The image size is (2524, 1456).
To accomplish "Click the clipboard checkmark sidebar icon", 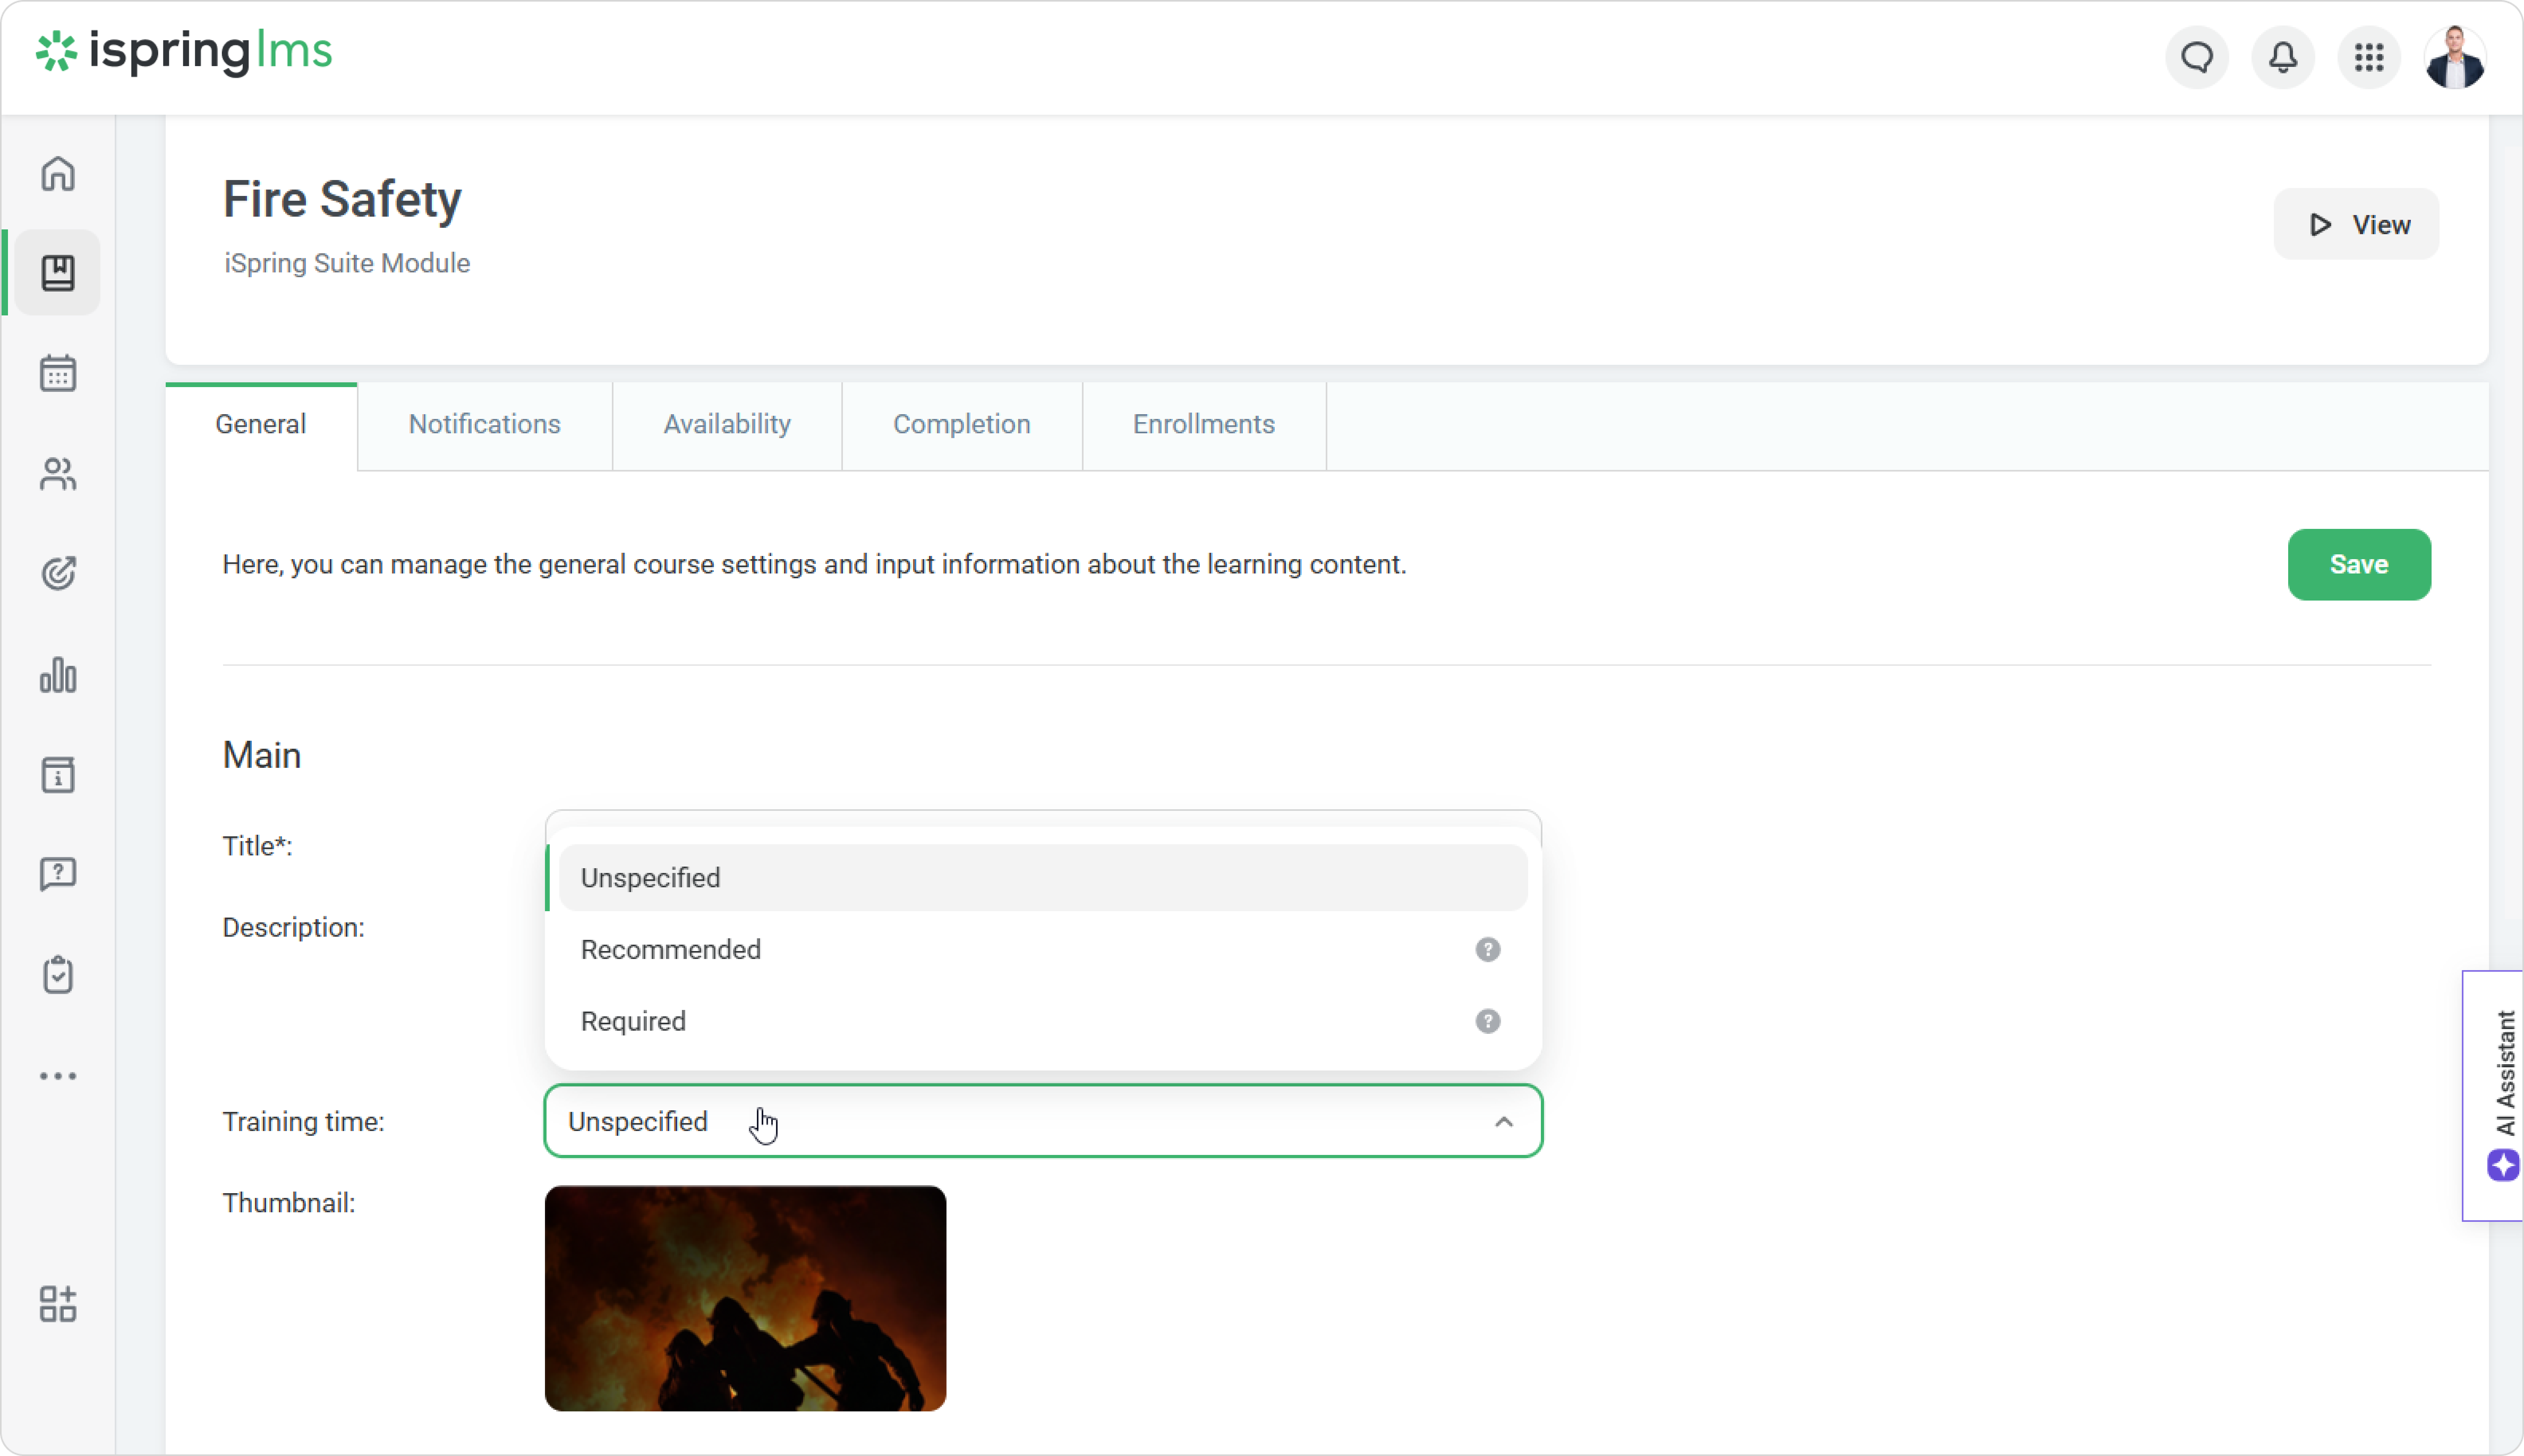I will point(58,975).
